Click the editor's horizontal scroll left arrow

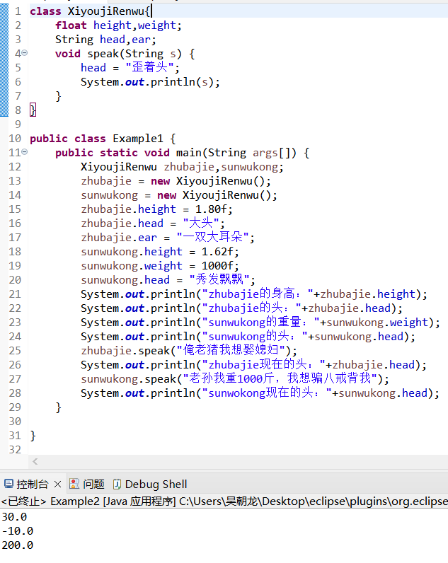pyautogui.click(x=35, y=461)
